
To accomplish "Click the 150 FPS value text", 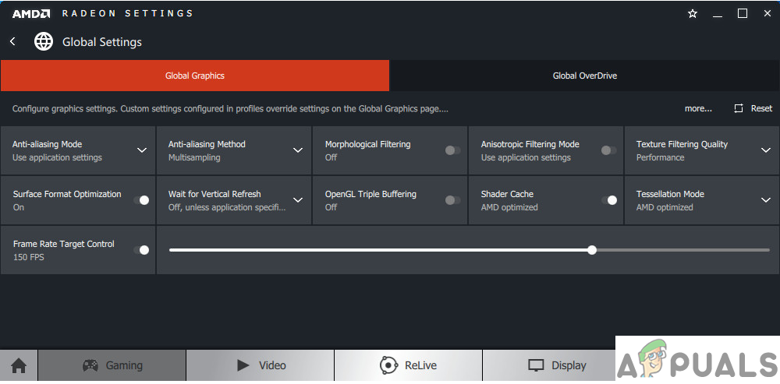I will (28, 257).
